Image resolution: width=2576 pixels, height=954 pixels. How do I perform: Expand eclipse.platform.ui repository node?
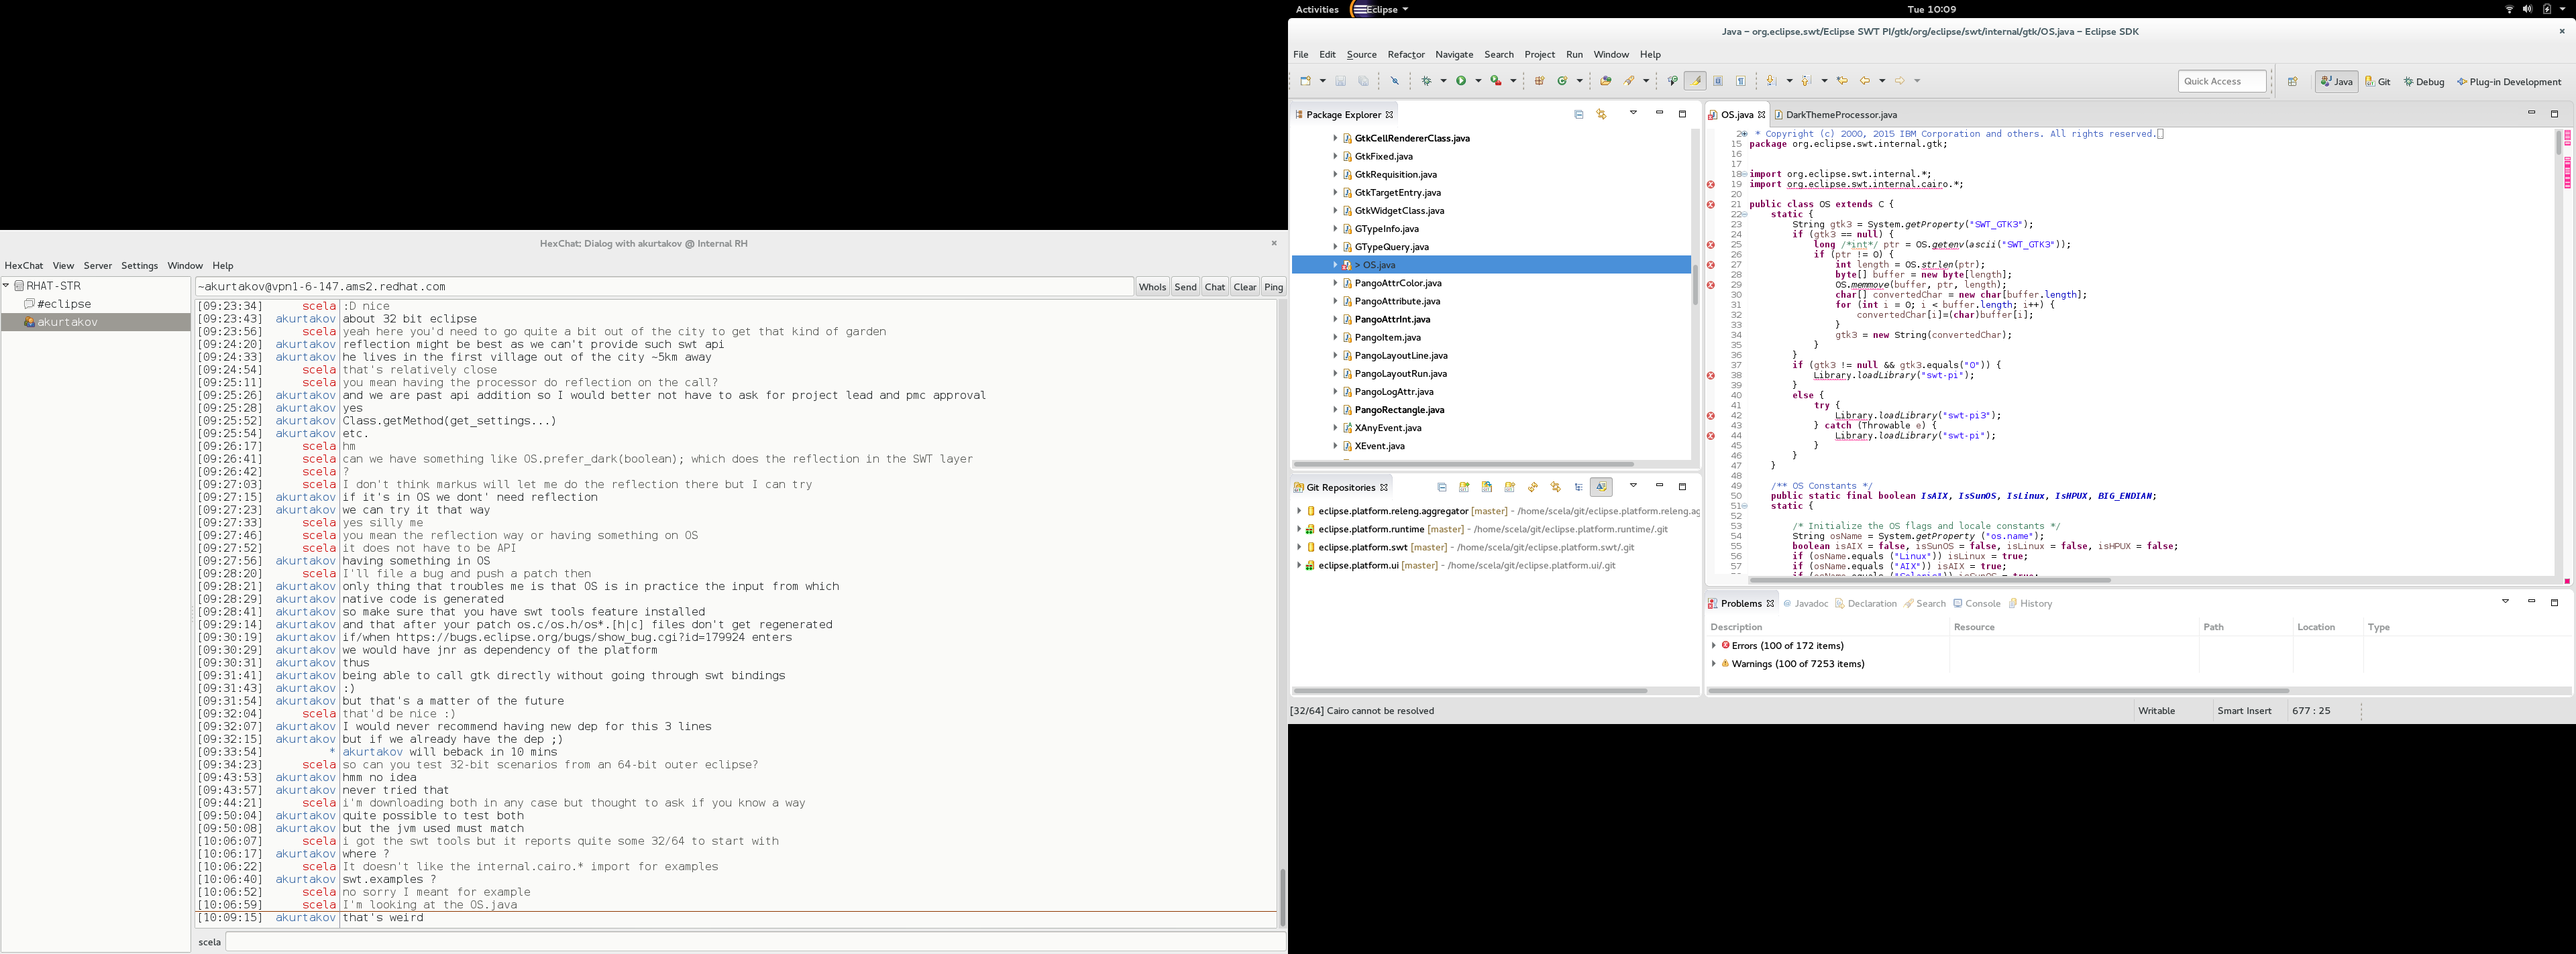tap(1299, 565)
